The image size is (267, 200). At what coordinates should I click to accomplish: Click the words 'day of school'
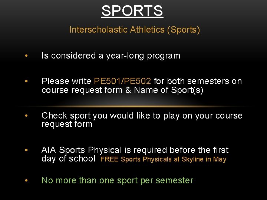click(x=69, y=159)
